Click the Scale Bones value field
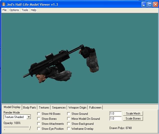159x134 pixels. point(115,119)
